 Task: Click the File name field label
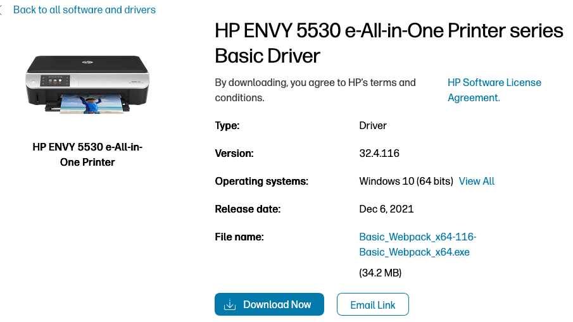[239, 237]
